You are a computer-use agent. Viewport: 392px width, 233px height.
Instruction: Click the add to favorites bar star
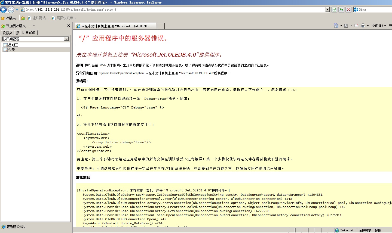[23, 18]
